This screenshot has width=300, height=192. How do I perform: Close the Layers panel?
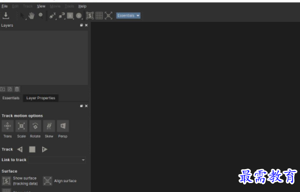tap(86, 25)
